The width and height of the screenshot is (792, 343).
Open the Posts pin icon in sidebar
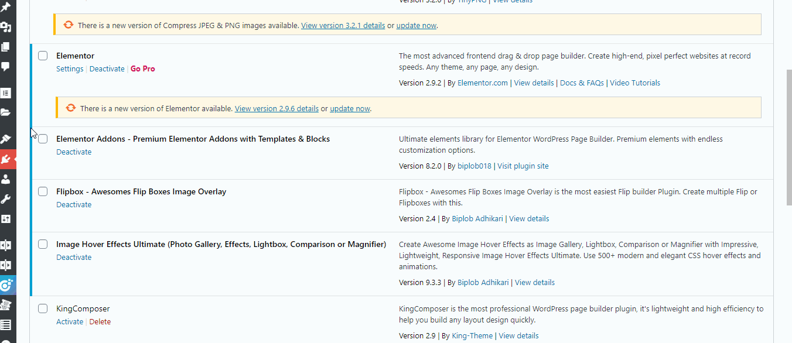tap(6, 7)
